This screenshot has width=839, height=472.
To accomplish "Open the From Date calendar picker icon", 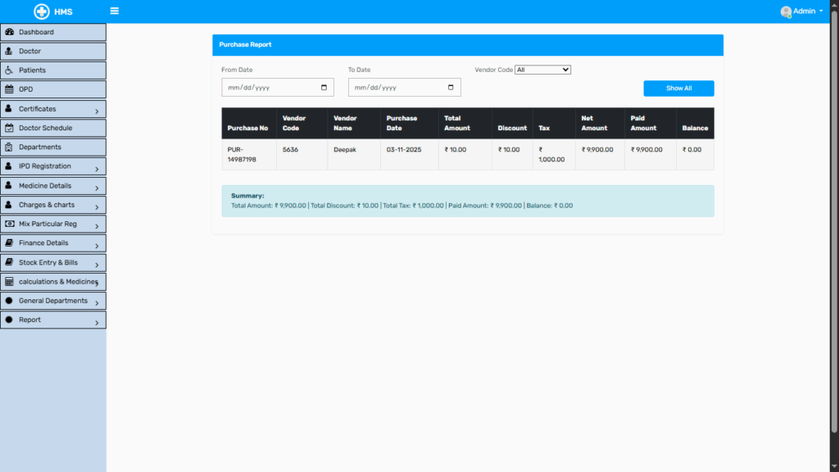I will 324,88.
